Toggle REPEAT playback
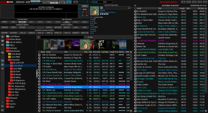 pos(14,27)
